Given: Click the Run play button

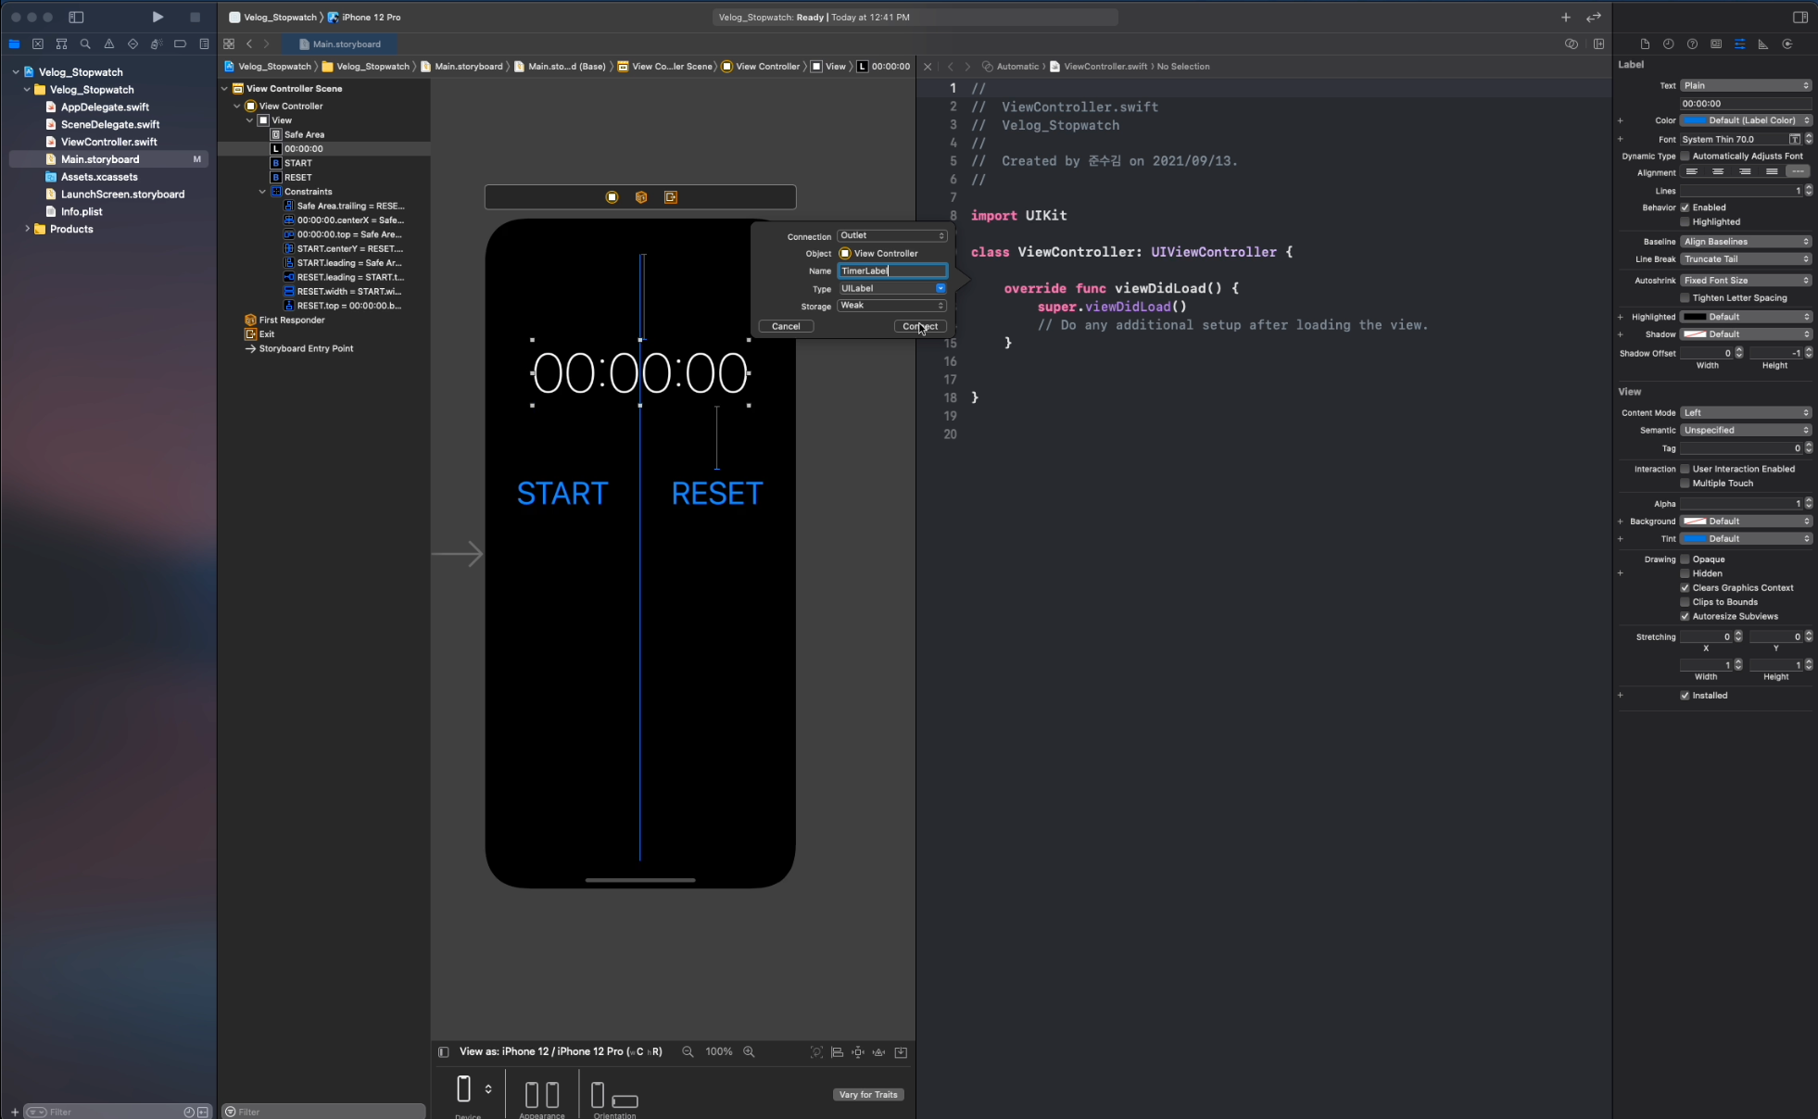Looking at the screenshot, I should click(158, 17).
